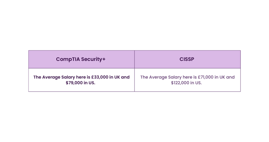Viewport: 269px width, 142px height.
Task: Click "UK" in the CompTIA salary text
Action: point(117,77)
